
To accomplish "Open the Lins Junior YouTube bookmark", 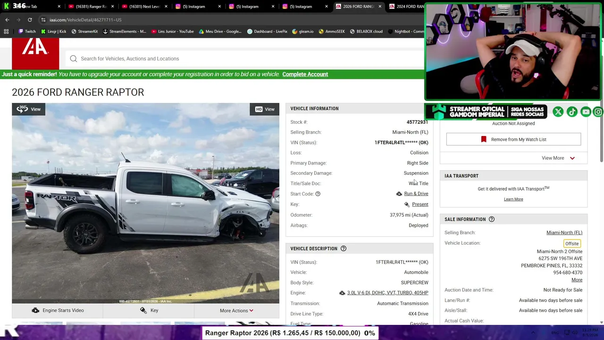I will click(173, 32).
